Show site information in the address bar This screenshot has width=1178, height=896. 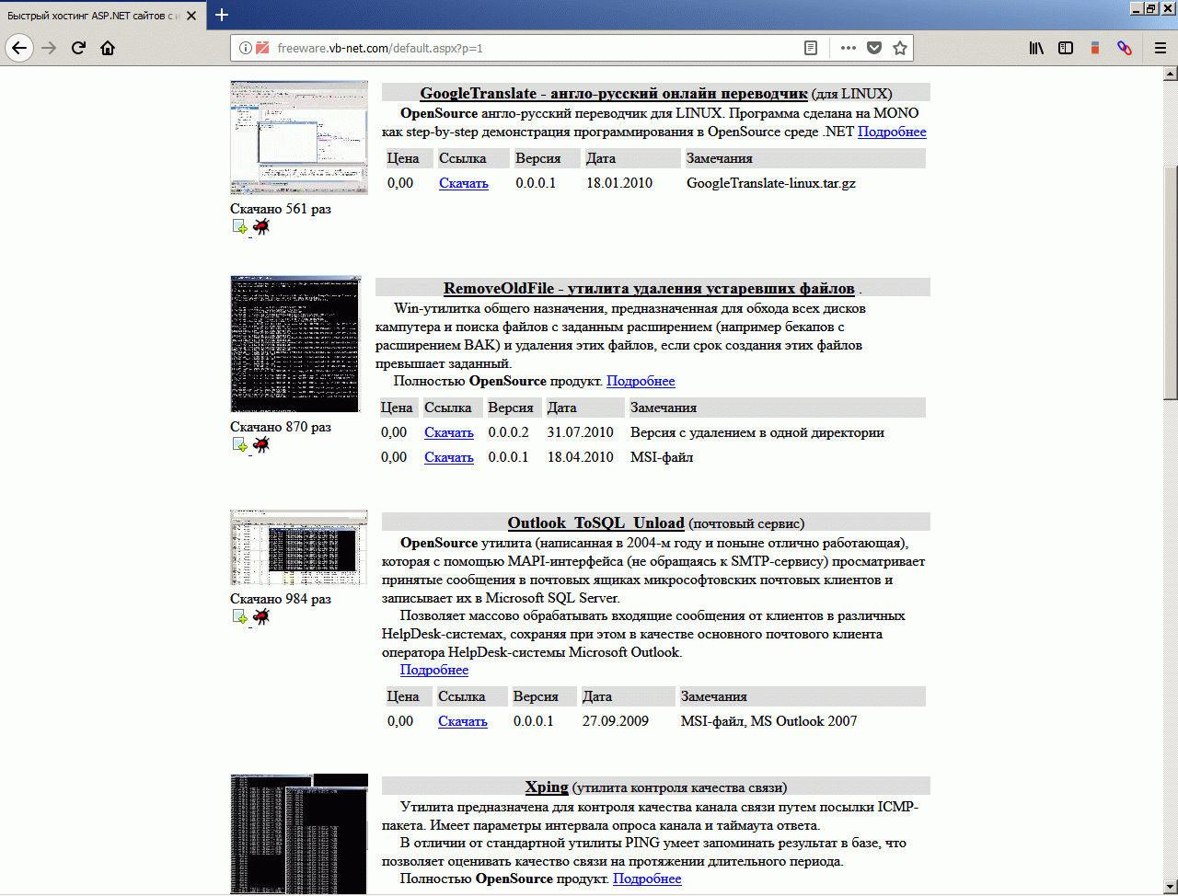(x=246, y=49)
